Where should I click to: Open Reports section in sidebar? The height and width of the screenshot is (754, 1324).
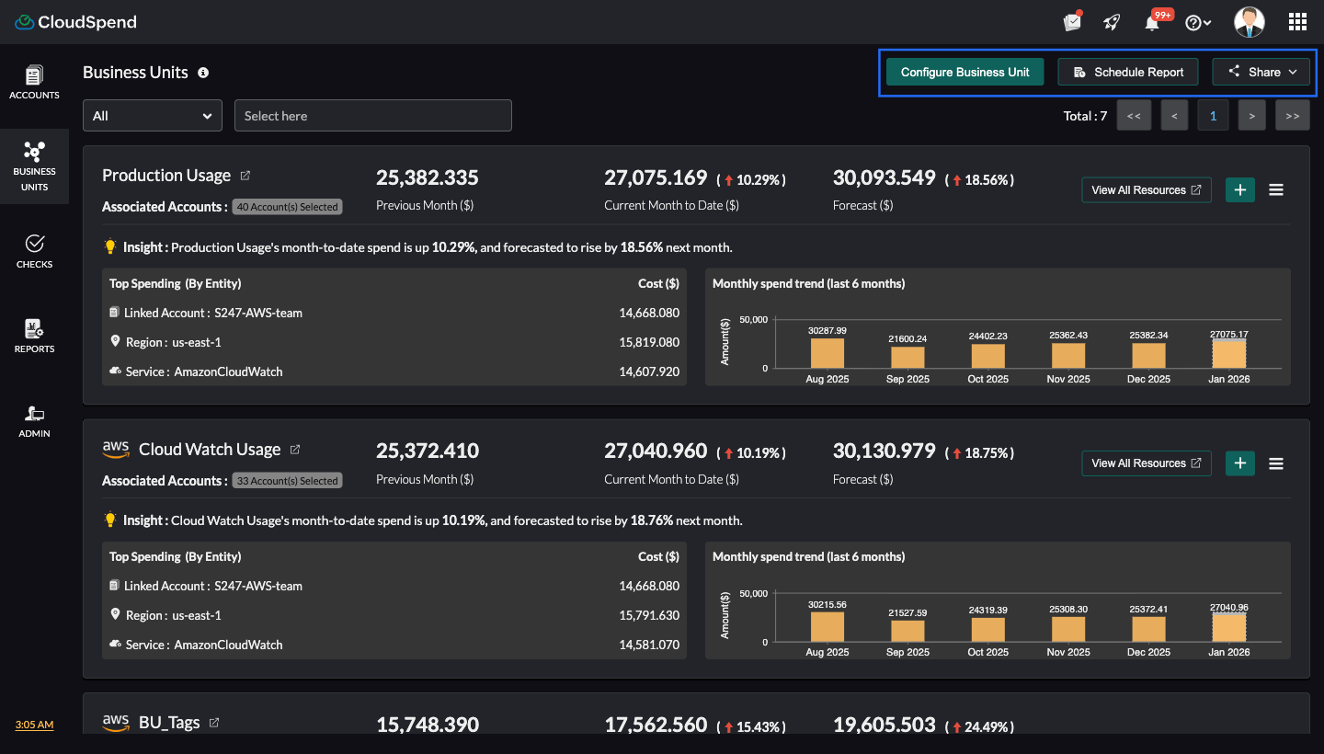(34, 336)
